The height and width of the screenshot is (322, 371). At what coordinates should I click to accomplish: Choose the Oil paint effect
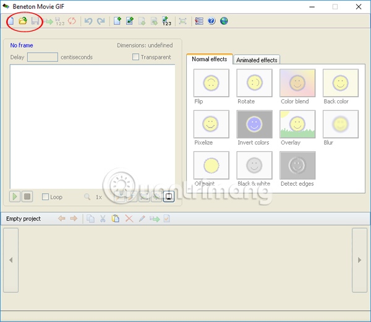click(x=211, y=165)
